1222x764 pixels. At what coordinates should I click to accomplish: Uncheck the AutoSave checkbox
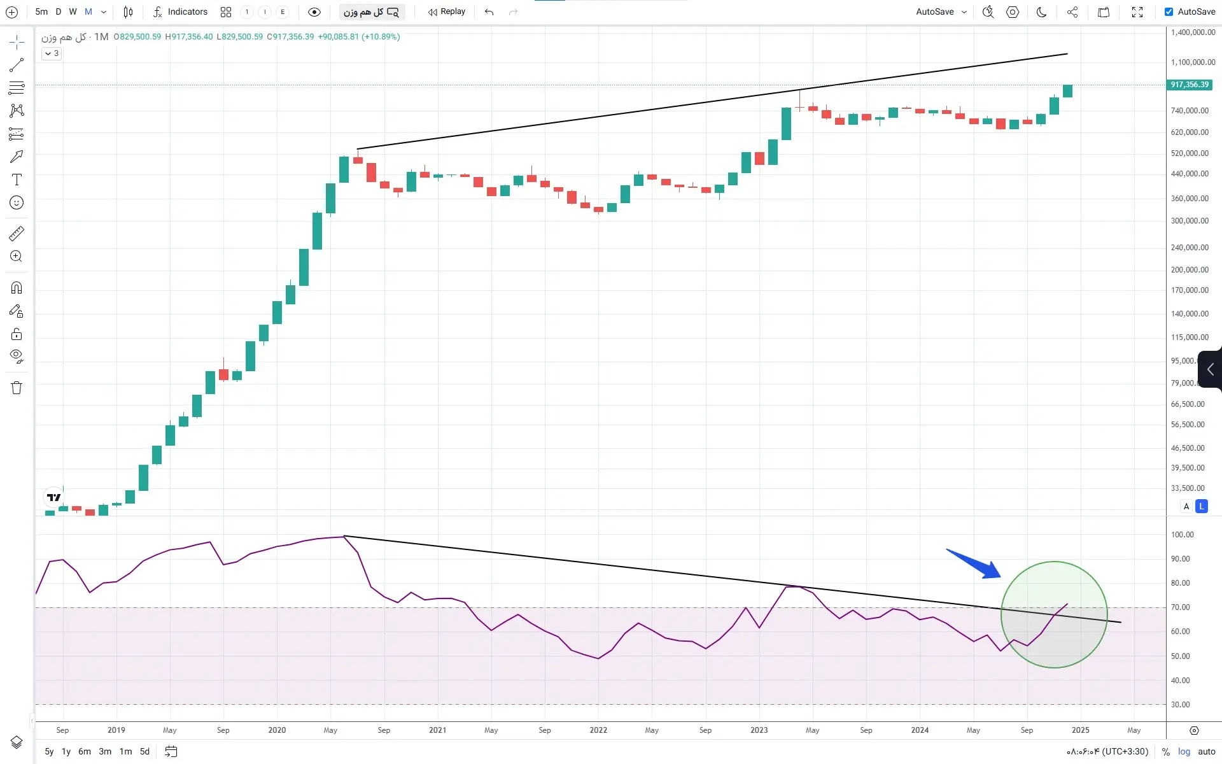point(1169,12)
